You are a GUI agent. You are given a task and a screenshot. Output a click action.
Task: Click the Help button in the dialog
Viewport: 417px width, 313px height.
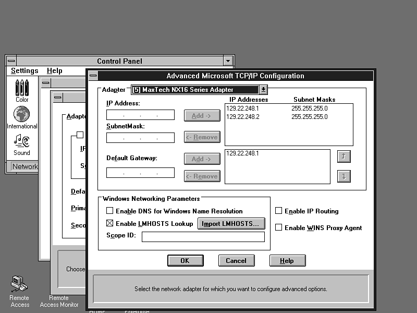288,260
